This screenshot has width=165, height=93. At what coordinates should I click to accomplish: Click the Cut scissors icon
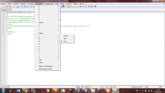click(22, 7)
